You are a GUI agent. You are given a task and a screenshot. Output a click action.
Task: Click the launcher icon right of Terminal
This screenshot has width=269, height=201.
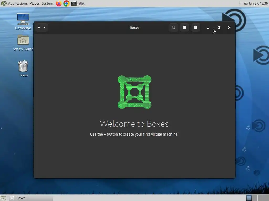tap(81, 4)
